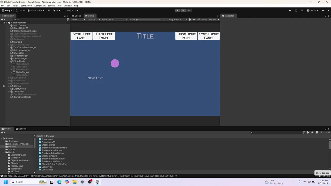Open the 16:9 Aspect dropdown
This screenshot has height=186, width=331.
point(114,20)
